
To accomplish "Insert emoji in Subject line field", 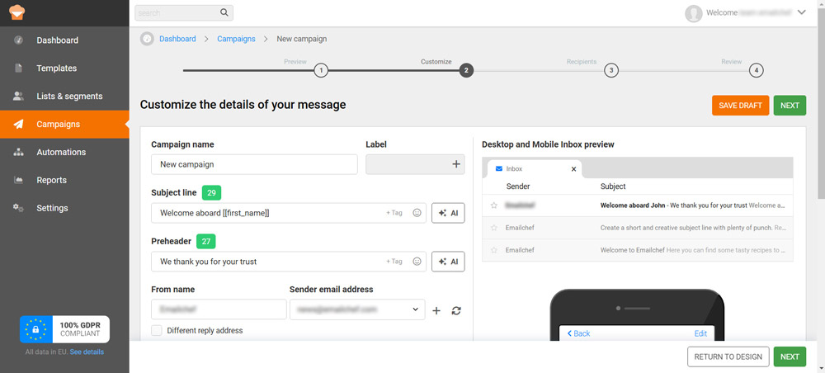I will pos(417,213).
